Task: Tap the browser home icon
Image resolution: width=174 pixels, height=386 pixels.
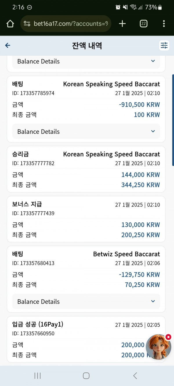Action: (10, 24)
